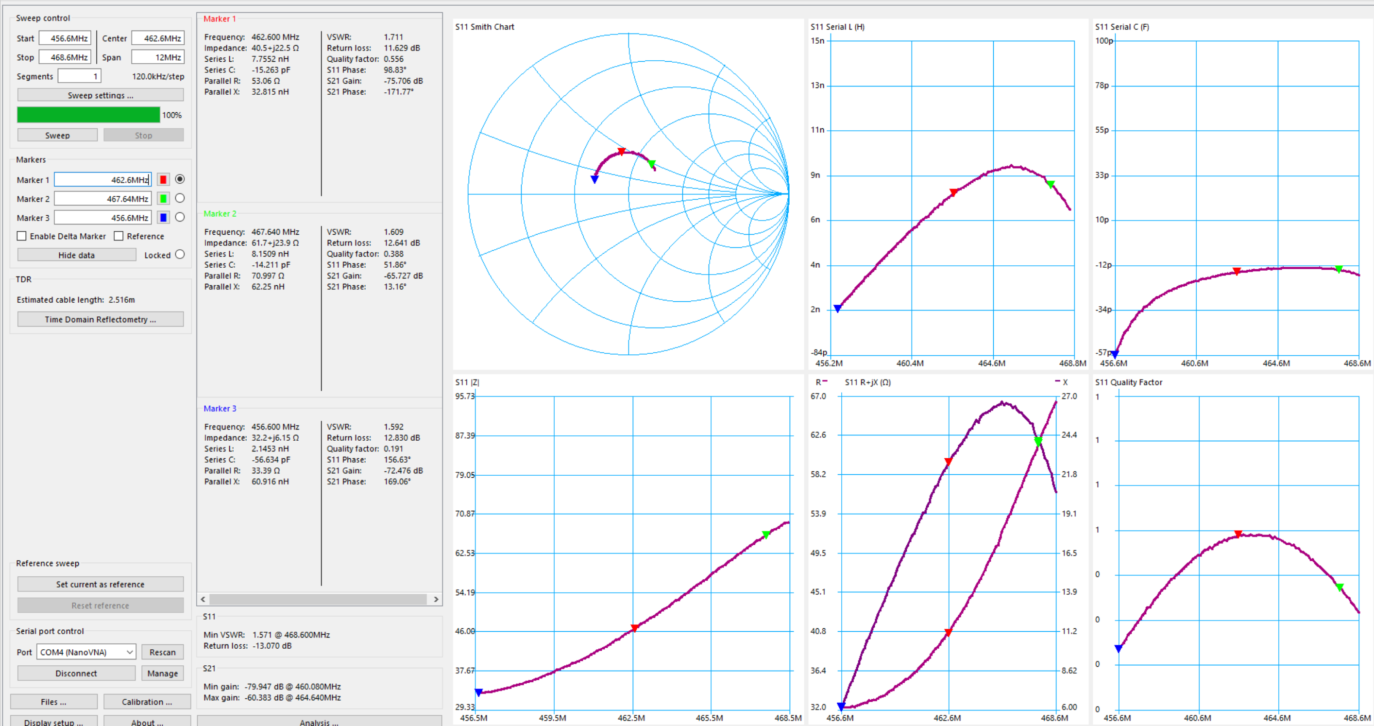This screenshot has height=726, width=1374.
Task: Click Set current as reference
Action: click(x=100, y=584)
